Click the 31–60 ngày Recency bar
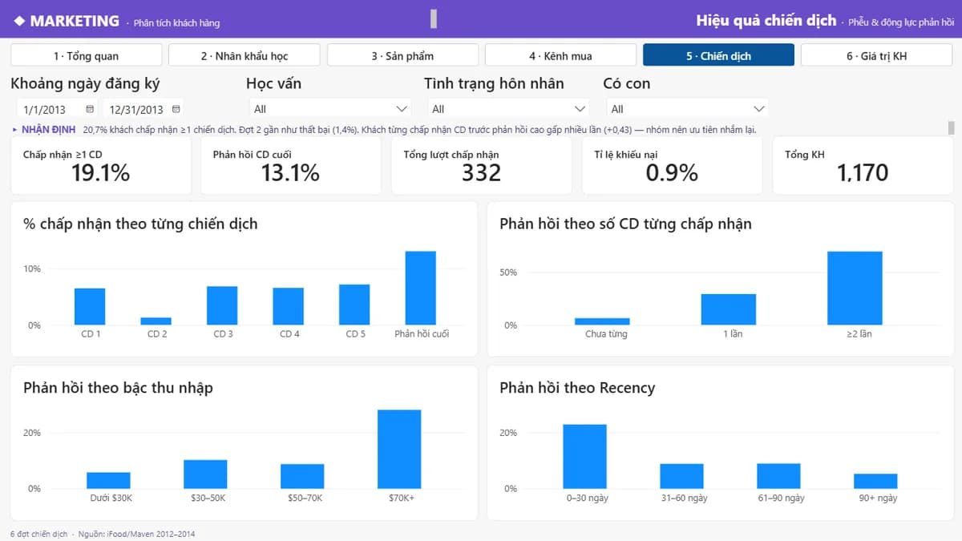 [x=682, y=476]
